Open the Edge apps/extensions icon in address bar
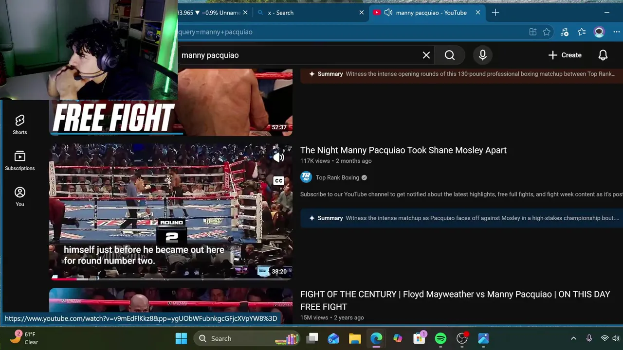 533,32
